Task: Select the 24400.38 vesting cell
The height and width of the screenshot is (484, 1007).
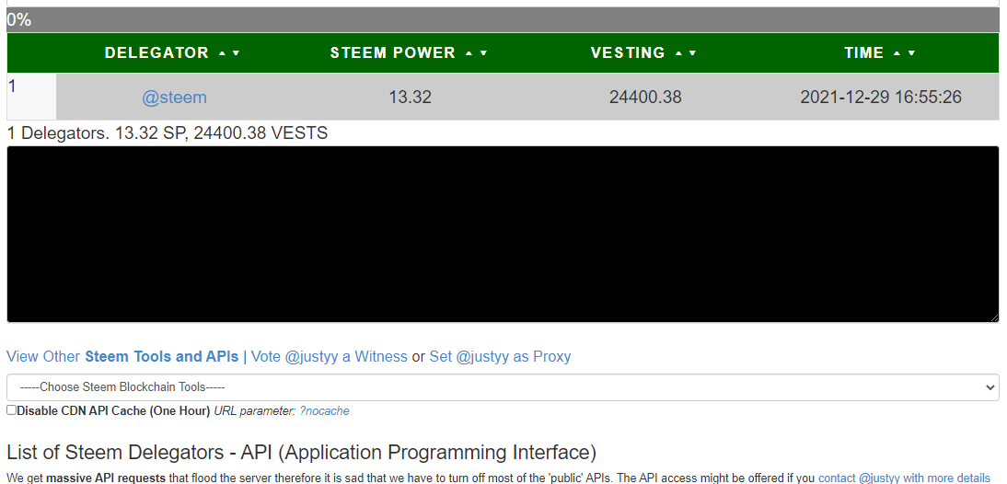Action: point(645,97)
